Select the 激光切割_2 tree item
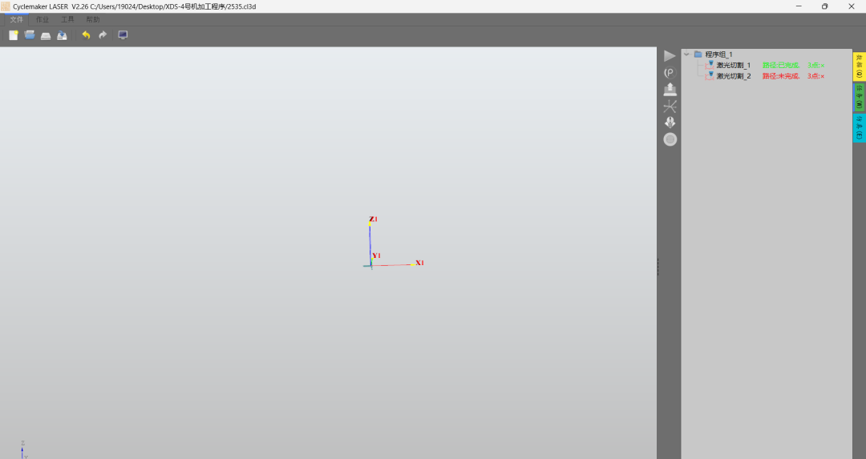This screenshot has width=866, height=459. tap(734, 76)
